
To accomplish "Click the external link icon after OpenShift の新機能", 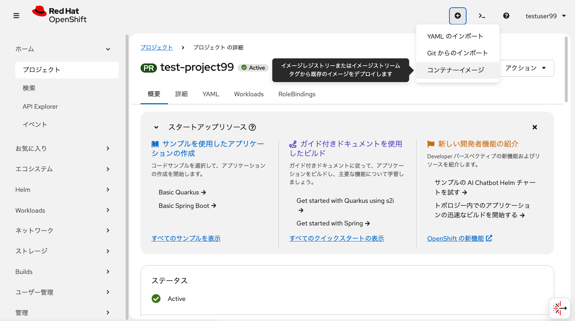I will click(489, 238).
